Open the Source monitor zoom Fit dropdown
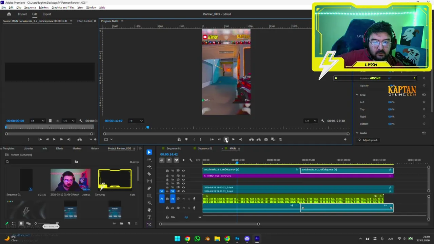434x244 pixels. (38, 121)
